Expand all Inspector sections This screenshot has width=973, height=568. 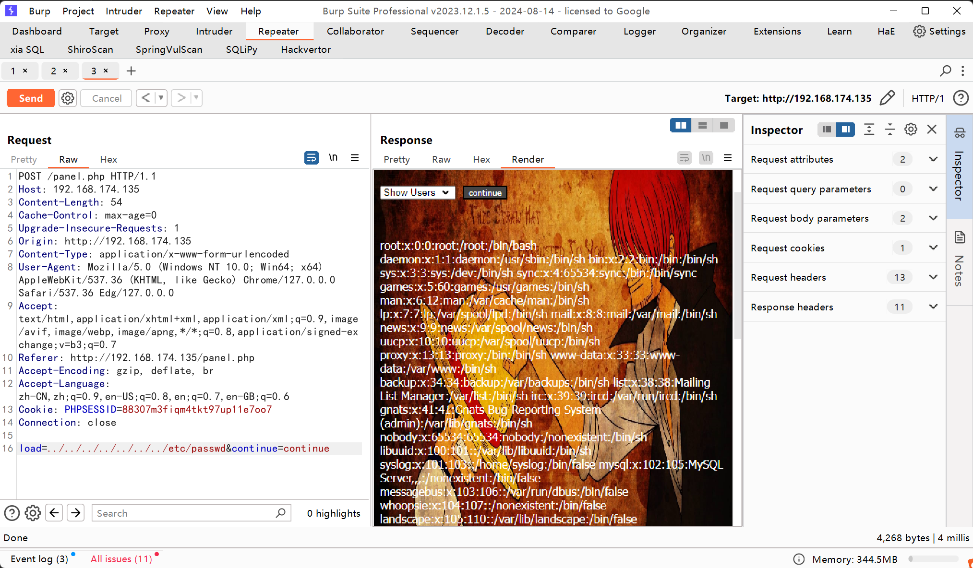tap(869, 129)
